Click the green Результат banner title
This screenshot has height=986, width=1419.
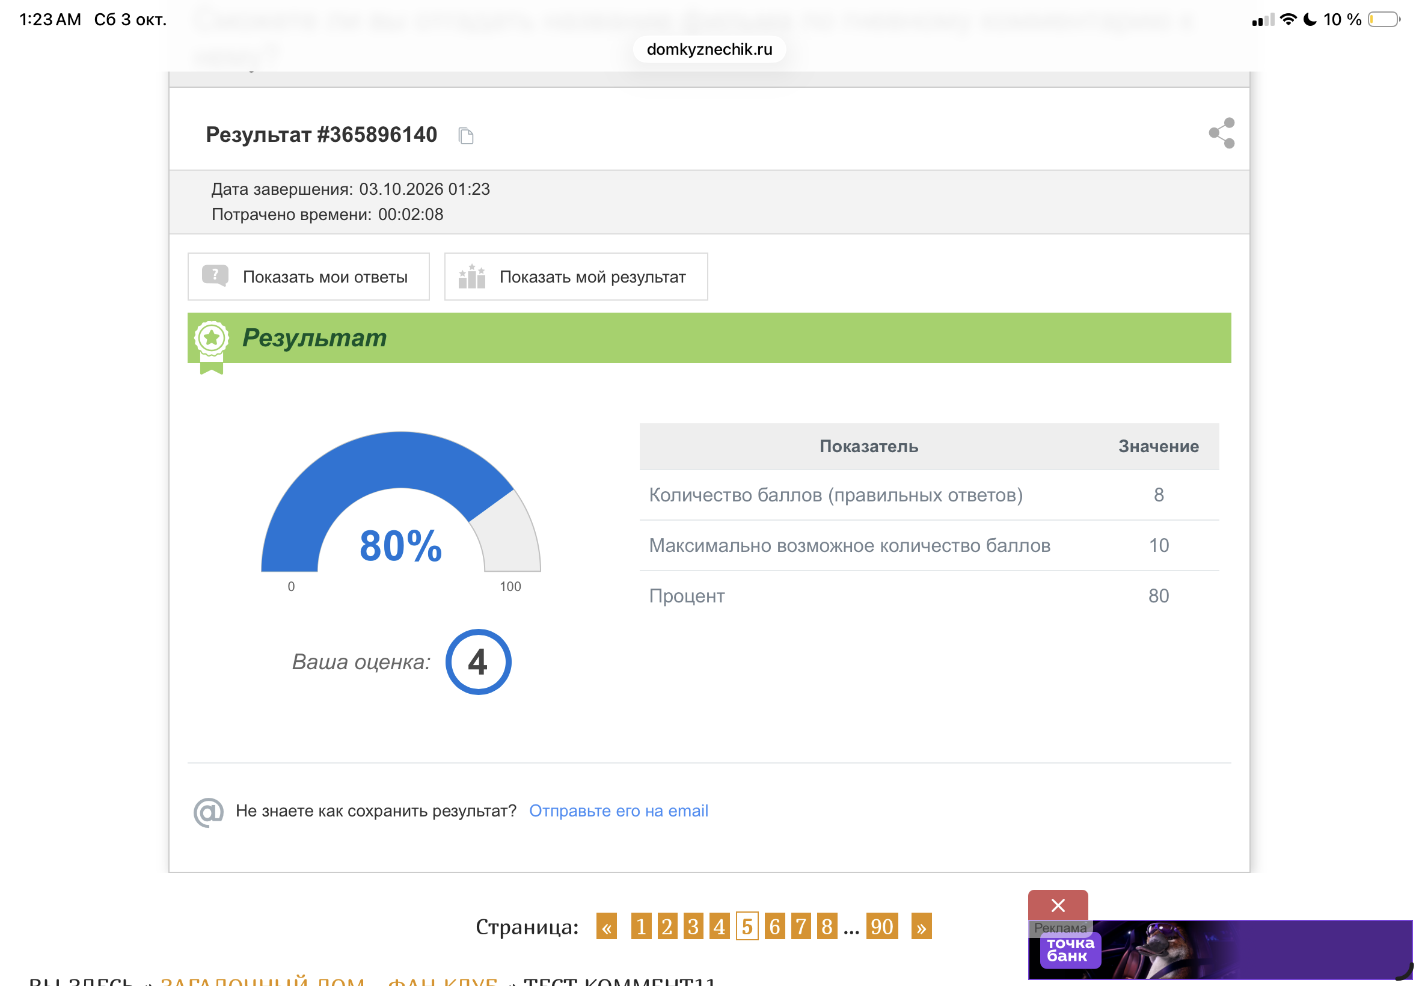pyautogui.click(x=314, y=338)
